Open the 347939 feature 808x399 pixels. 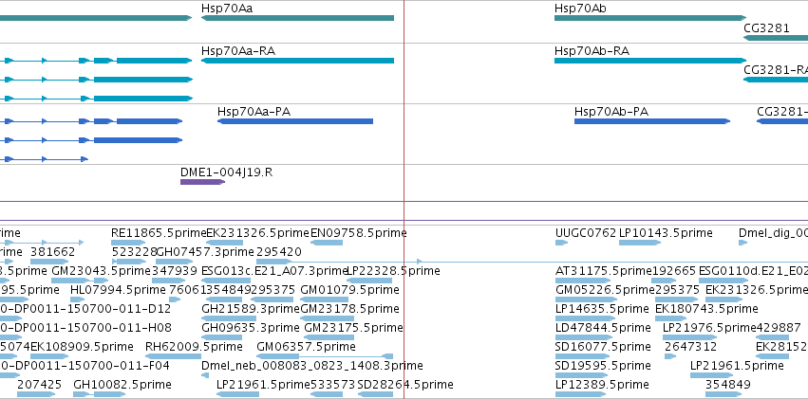pyautogui.click(x=168, y=281)
